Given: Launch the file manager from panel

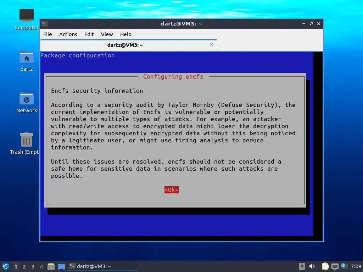Looking at the screenshot, I should pyautogui.click(x=51, y=266).
